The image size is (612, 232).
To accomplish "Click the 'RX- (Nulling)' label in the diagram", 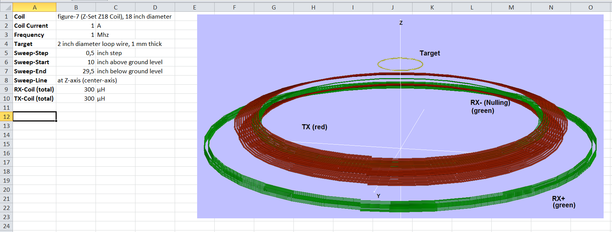I will point(490,103).
